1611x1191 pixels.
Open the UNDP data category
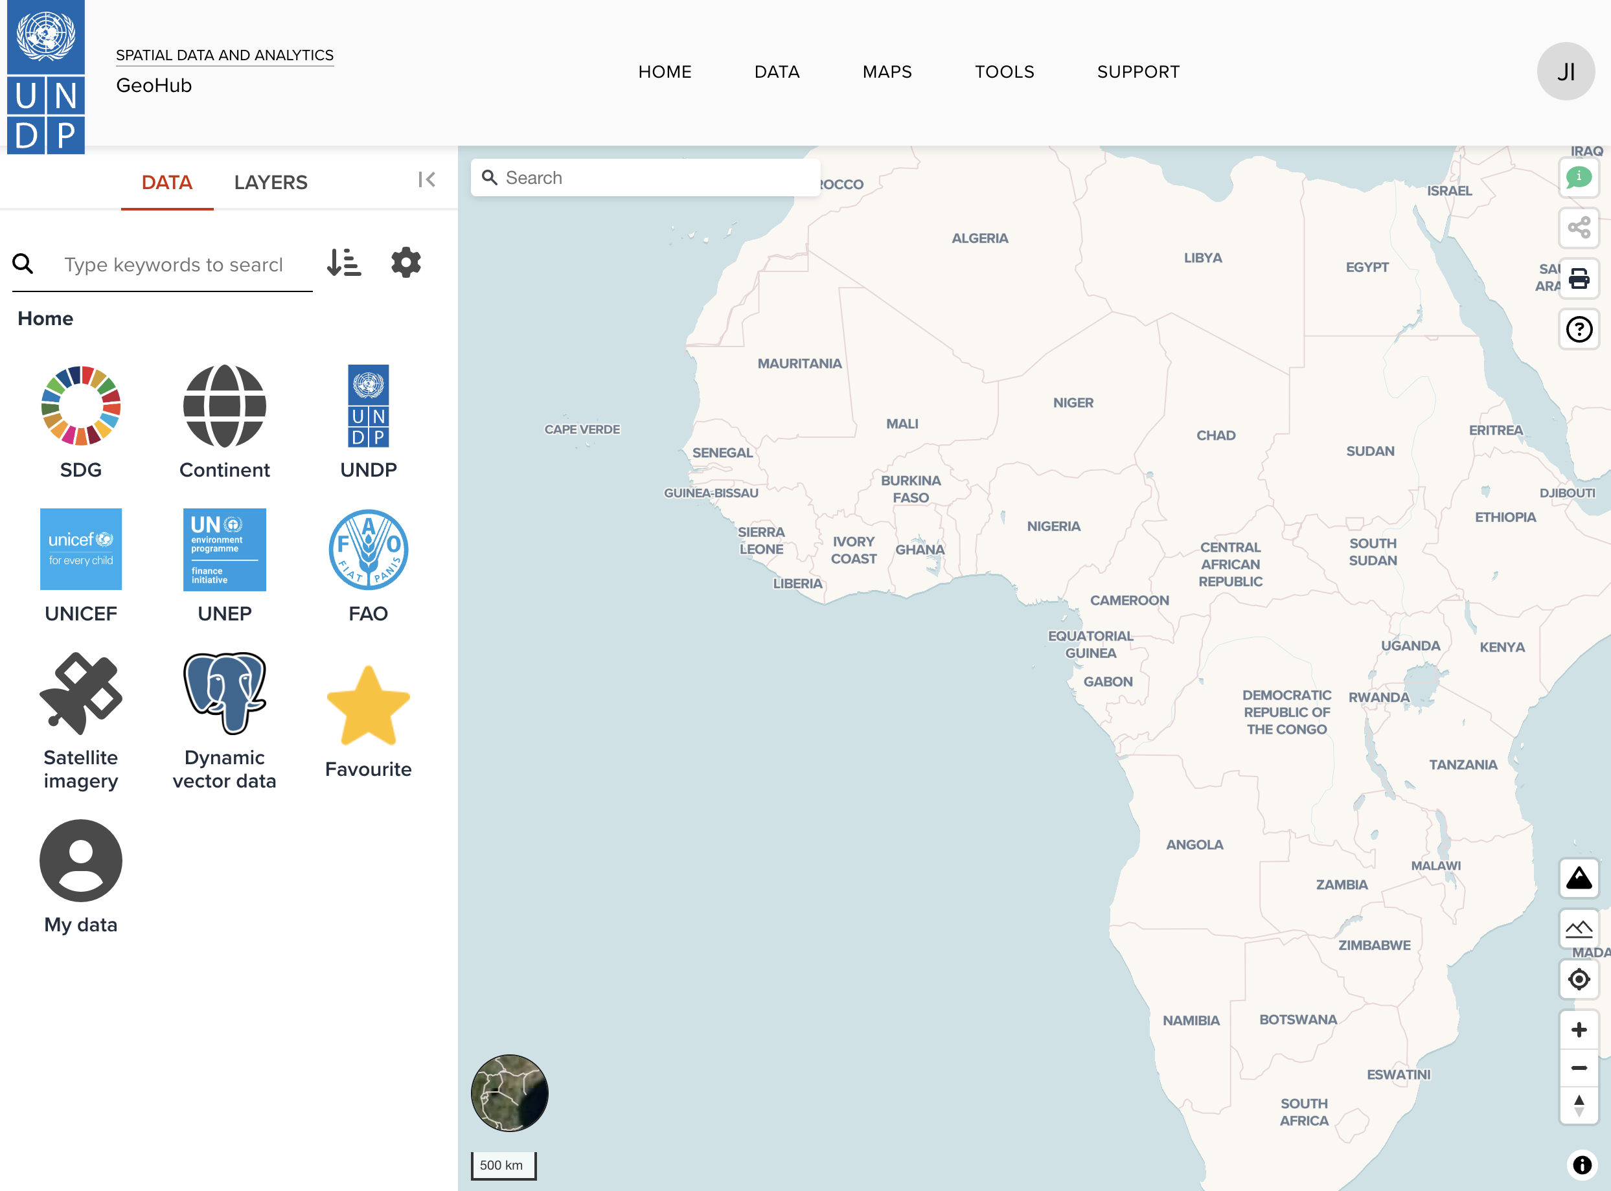coord(369,422)
